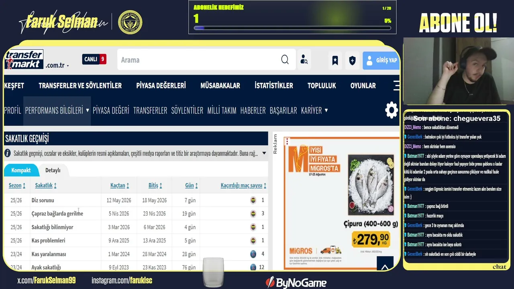The width and height of the screenshot is (514, 289).
Task: Open the settings gear icon
Action: pyautogui.click(x=392, y=110)
